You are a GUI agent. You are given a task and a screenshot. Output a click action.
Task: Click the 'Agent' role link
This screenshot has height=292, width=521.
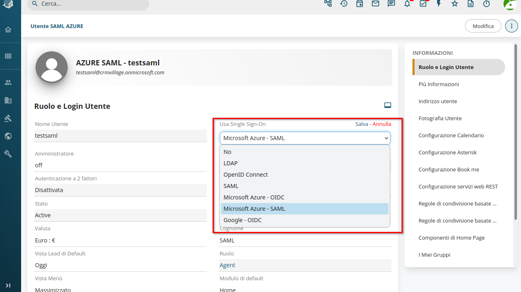click(x=227, y=265)
